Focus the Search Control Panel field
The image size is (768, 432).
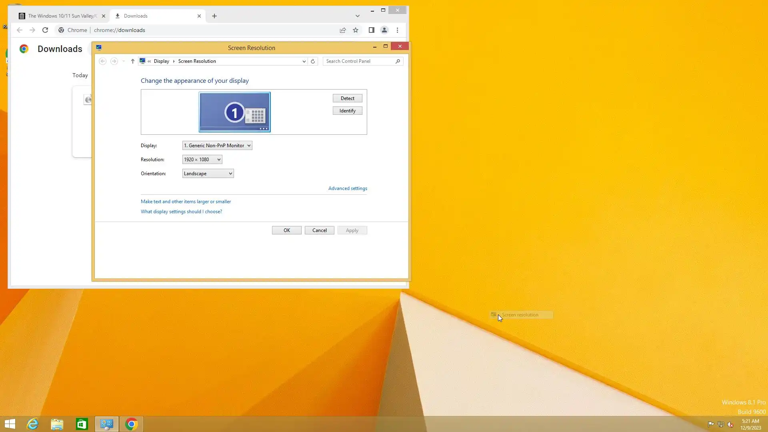(359, 61)
